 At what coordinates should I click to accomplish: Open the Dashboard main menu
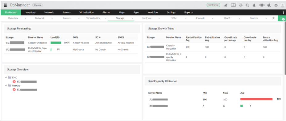pos(11,12)
